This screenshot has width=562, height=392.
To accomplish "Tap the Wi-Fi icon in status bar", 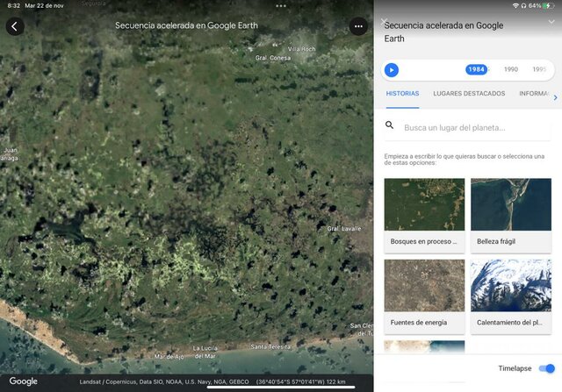I will pos(515,6).
